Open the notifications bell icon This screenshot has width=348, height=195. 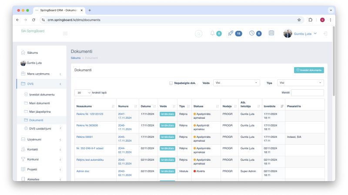tap(212, 33)
